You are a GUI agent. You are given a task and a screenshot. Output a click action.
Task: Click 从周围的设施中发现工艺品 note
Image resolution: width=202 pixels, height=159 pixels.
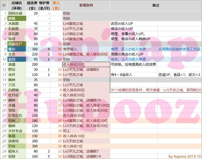179,49
